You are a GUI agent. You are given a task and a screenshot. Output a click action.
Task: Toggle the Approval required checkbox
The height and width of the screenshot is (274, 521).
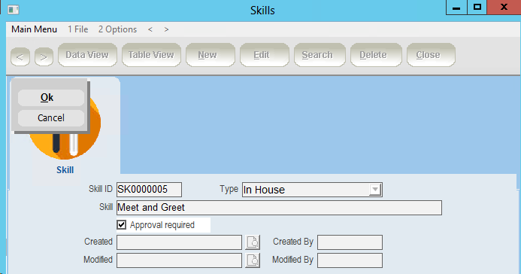click(x=121, y=225)
